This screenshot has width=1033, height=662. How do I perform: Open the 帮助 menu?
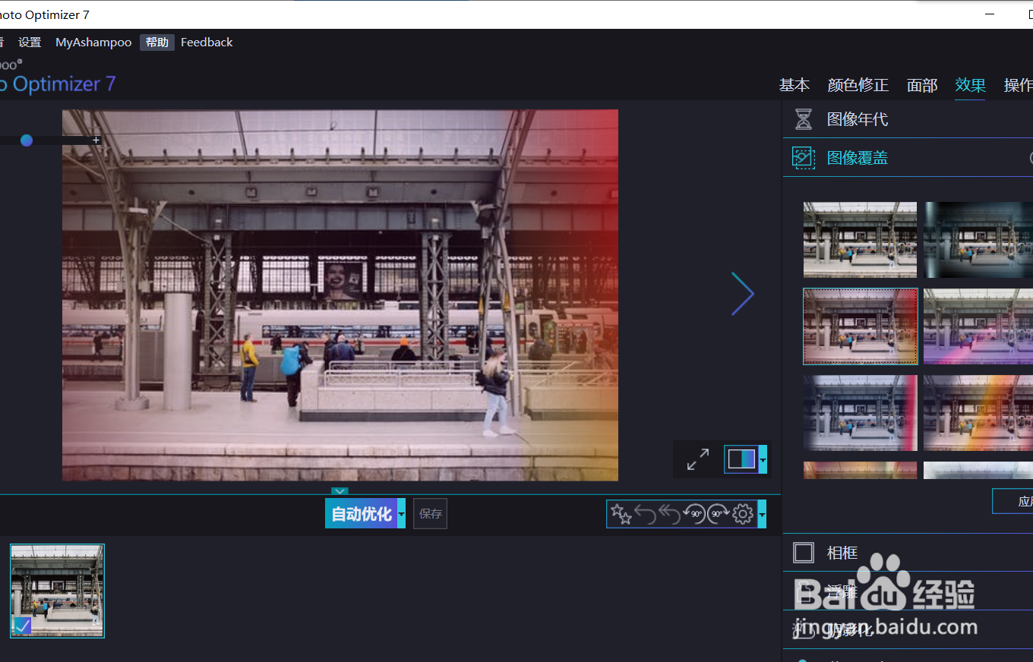coord(157,43)
